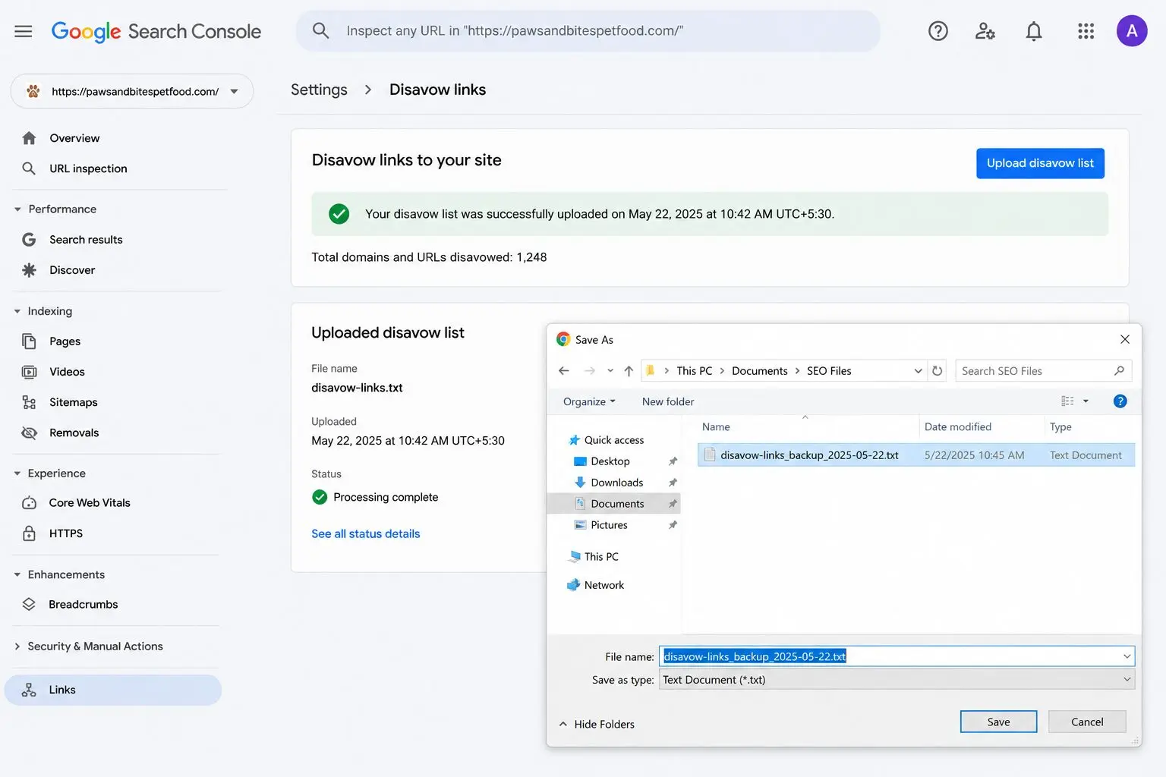Open the Google apps grid
This screenshot has height=777, width=1166.
click(1086, 31)
